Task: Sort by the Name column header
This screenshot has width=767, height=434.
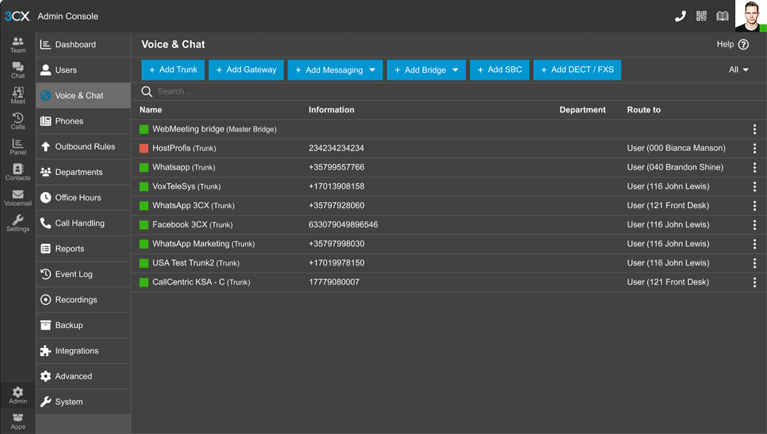Action: (x=151, y=110)
